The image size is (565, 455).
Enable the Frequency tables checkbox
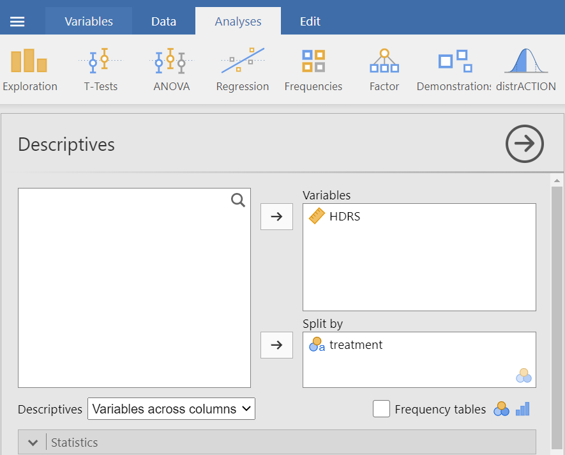click(381, 409)
